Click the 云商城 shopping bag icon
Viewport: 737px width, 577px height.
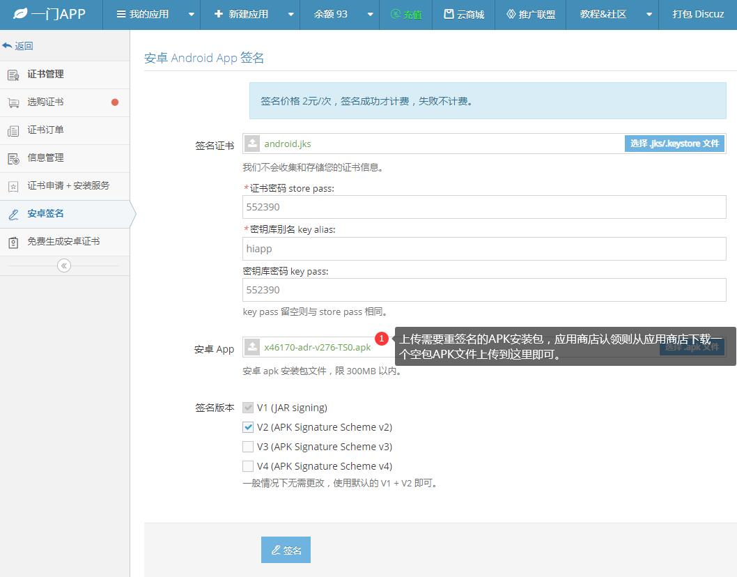pyautogui.click(x=449, y=14)
